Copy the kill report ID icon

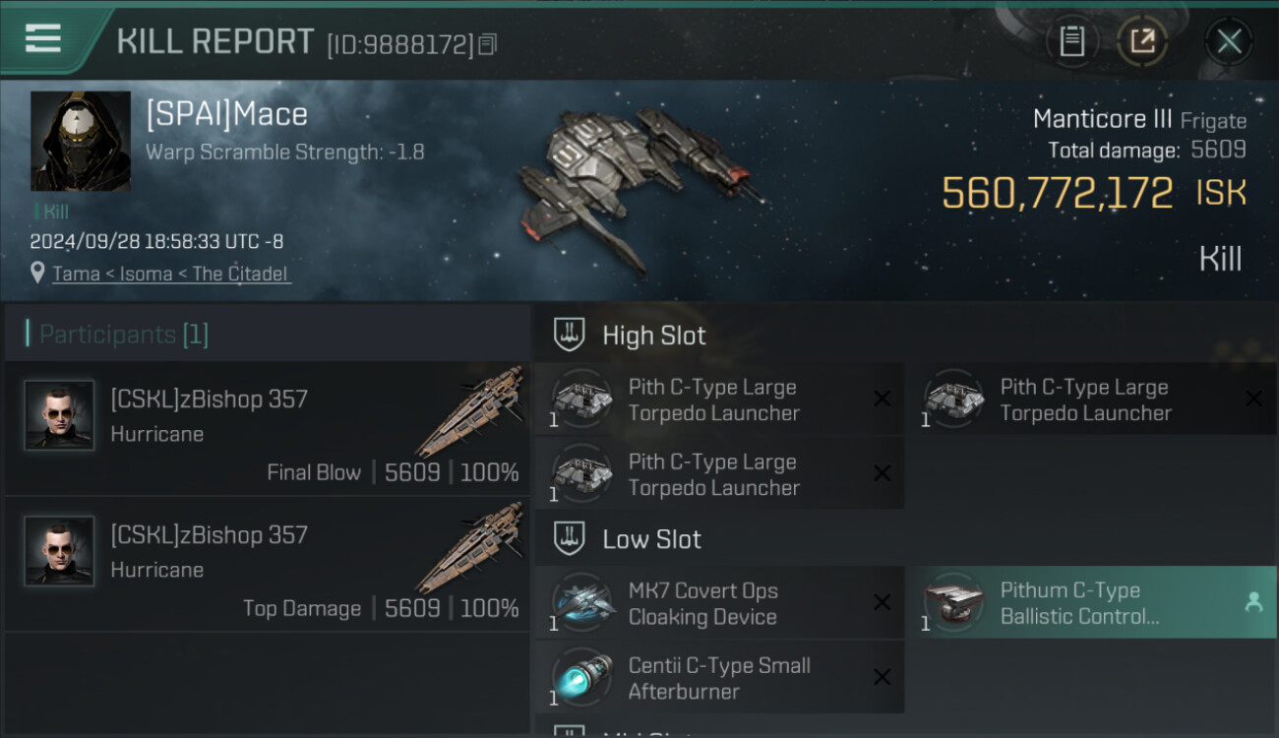coord(488,43)
